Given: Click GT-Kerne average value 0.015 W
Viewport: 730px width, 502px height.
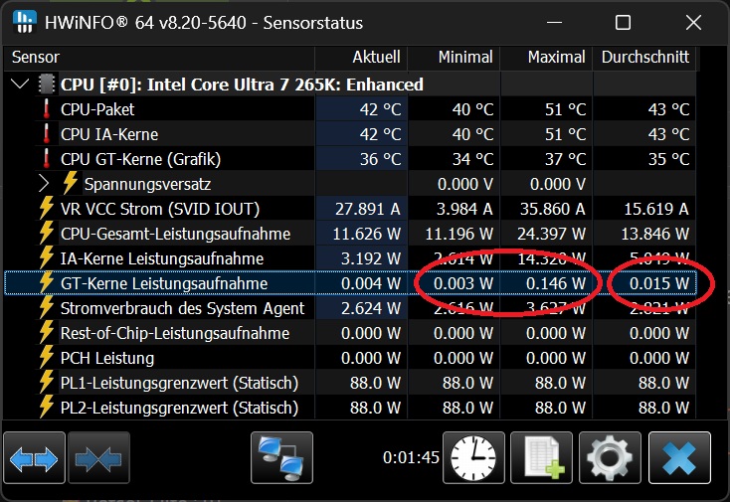Looking at the screenshot, I should click(x=659, y=283).
